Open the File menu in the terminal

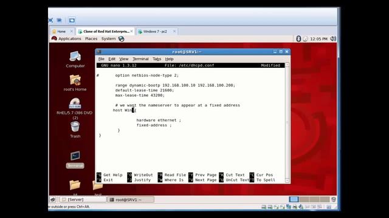click(x=102, y=59)
